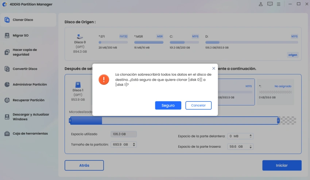Click the Disco de Origen heading
Viewport: 310px width, 180px height.
pyautogui.click(x=80, y=22)
